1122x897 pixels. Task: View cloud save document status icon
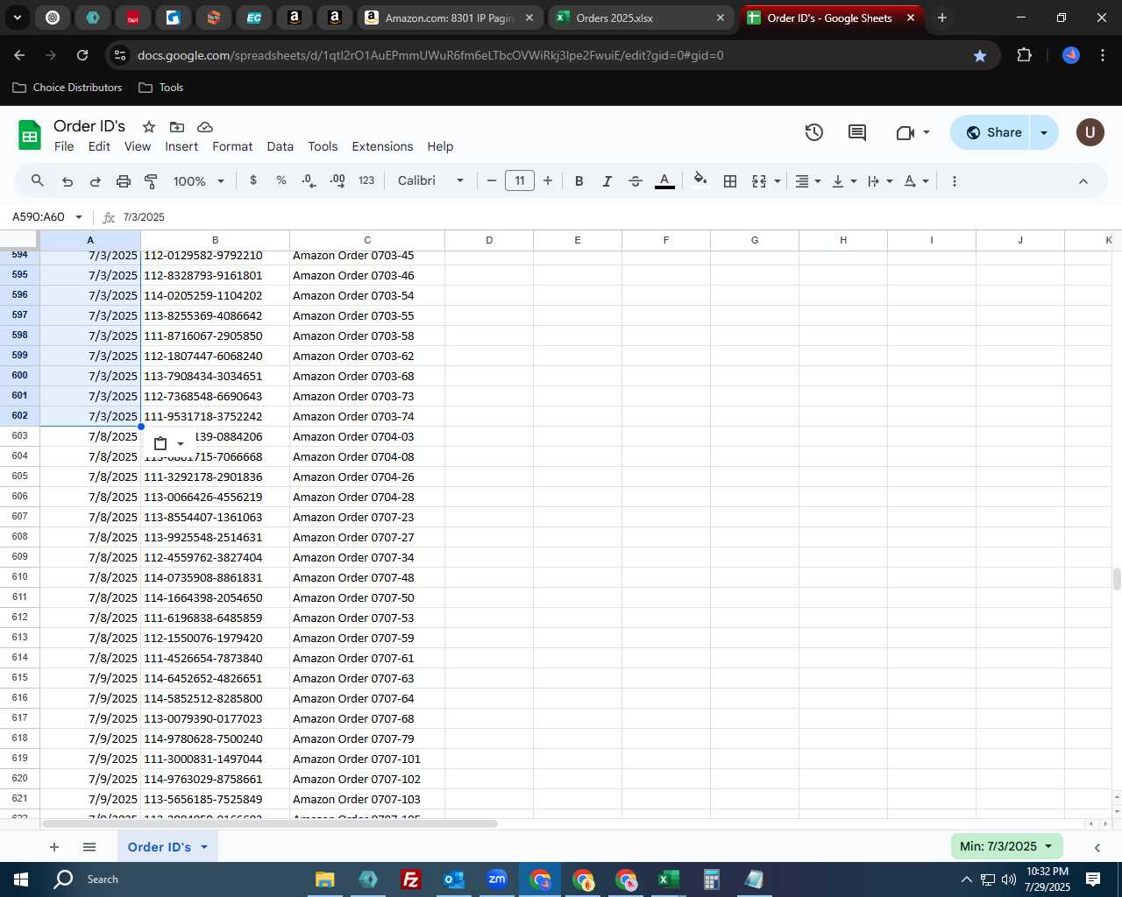pyautogui.click(x=205, y=127)
